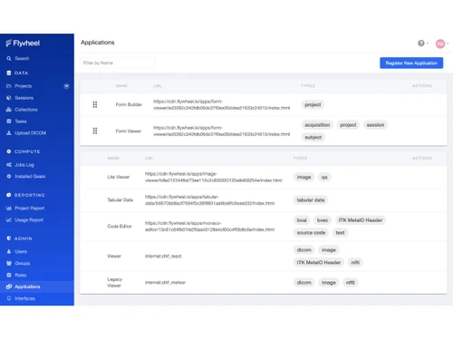Click the Usage Report graph icon

point(9,220)
